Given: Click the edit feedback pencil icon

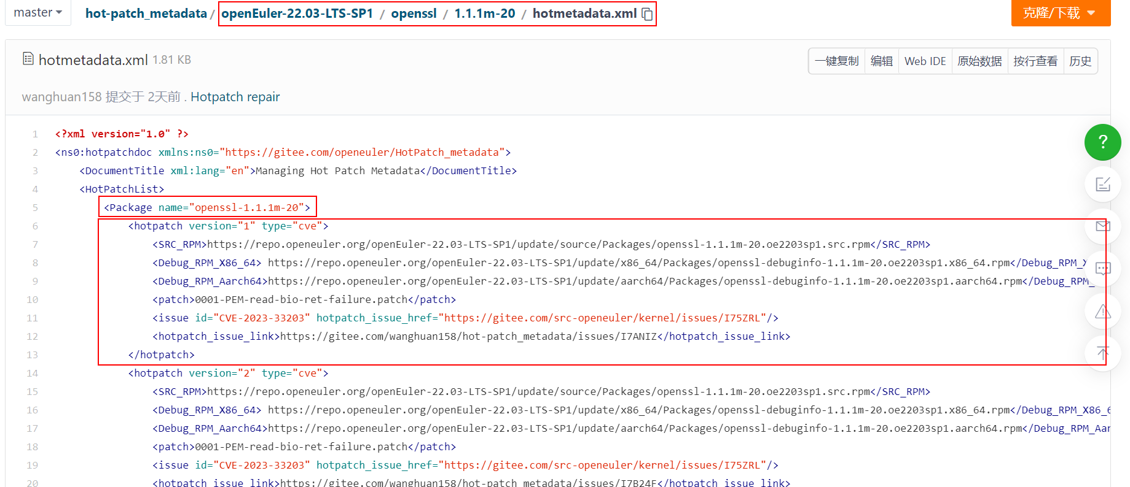Looking at the screenshot, I should pos(1102,184).
